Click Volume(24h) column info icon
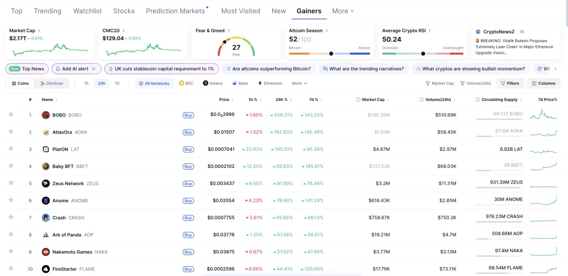The width and height of the screenshot is (568, 276). pyautogui.click(x=422, y=99)
